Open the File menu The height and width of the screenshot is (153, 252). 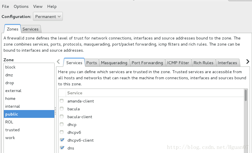pos(6,7)
